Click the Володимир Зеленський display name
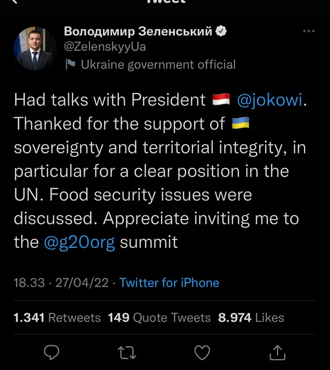Image resolution: width=330 pixels, height=370 pixels. pyautogui.click(x=138, y=31)
